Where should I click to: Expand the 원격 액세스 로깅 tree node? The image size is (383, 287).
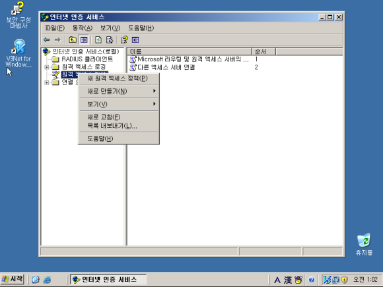click(46, 67)
